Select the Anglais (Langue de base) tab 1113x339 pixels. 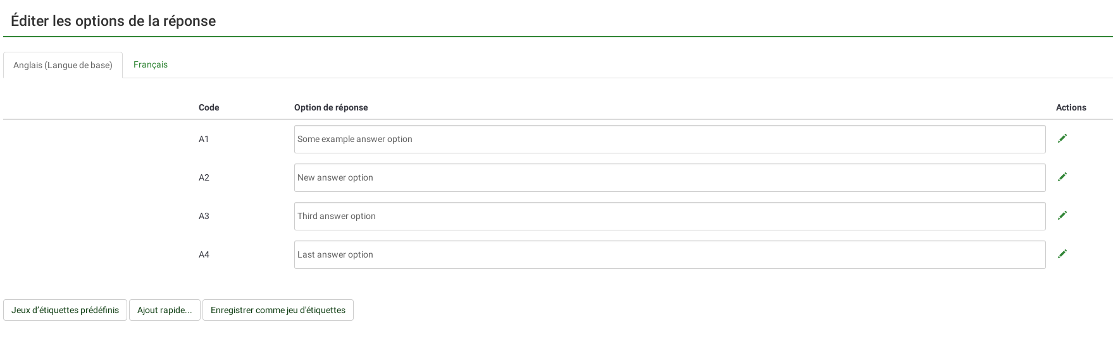tap(63, 65)
